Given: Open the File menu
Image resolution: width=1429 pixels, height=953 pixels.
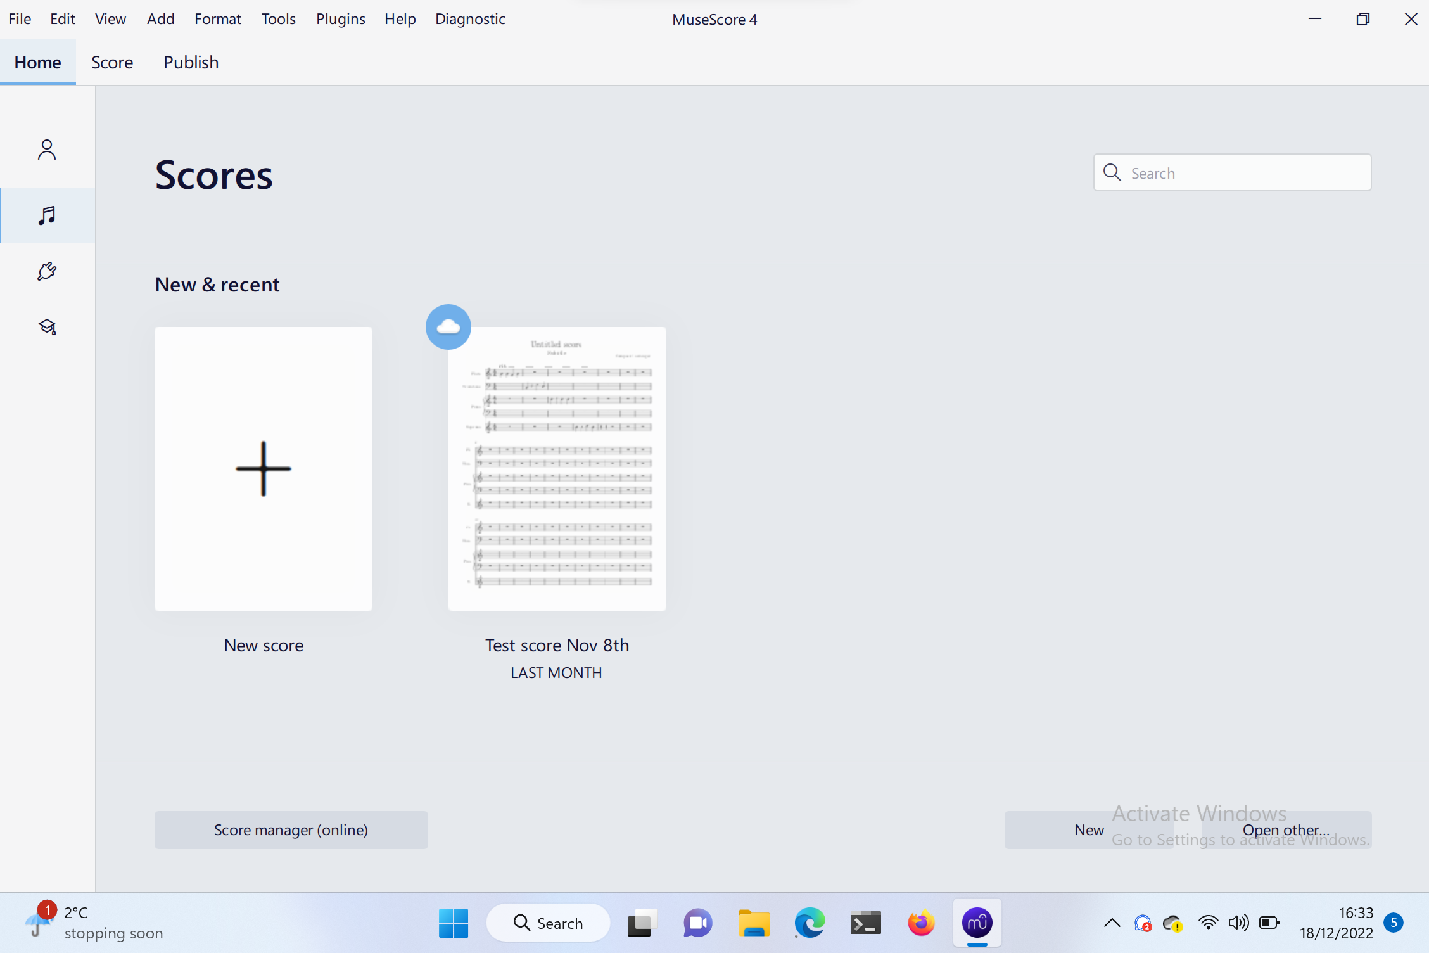Looking at the screenshot, I should click(x=20, y=19).
